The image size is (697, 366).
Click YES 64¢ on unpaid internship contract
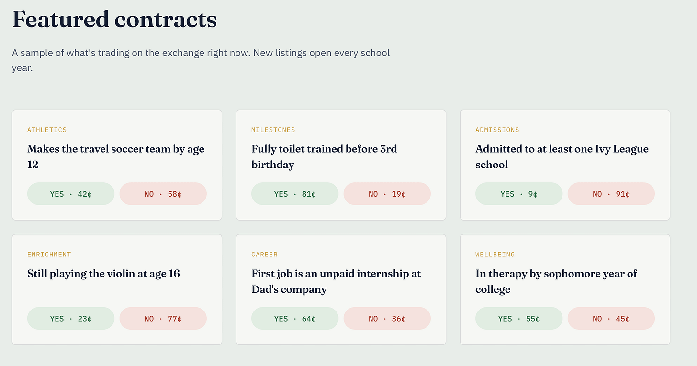(295, 318)
